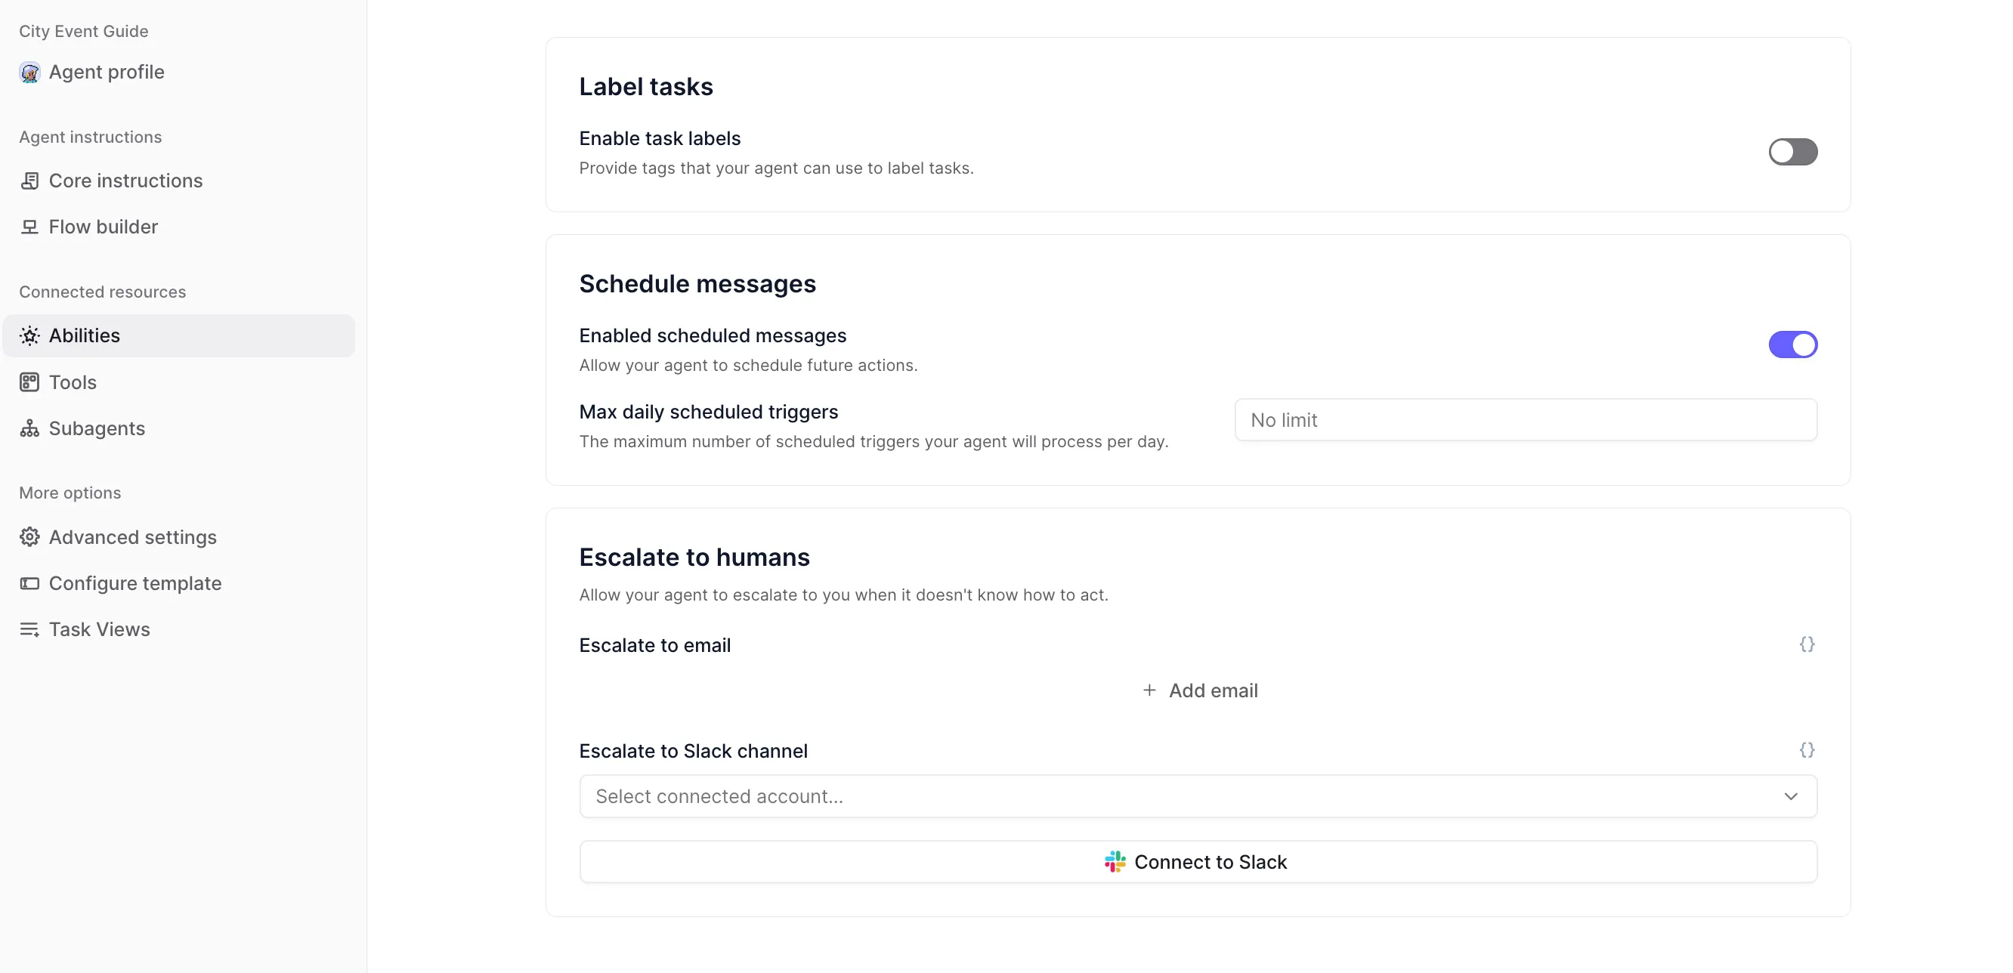This screenshot has width=2013, height=973.
Task: Open Task Views from sidebar
Action: [x=99, y=629]
